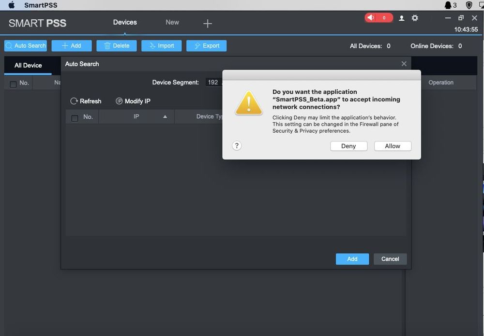Click the Delete toolbar button
484x336 pixels.
(116, 45)
